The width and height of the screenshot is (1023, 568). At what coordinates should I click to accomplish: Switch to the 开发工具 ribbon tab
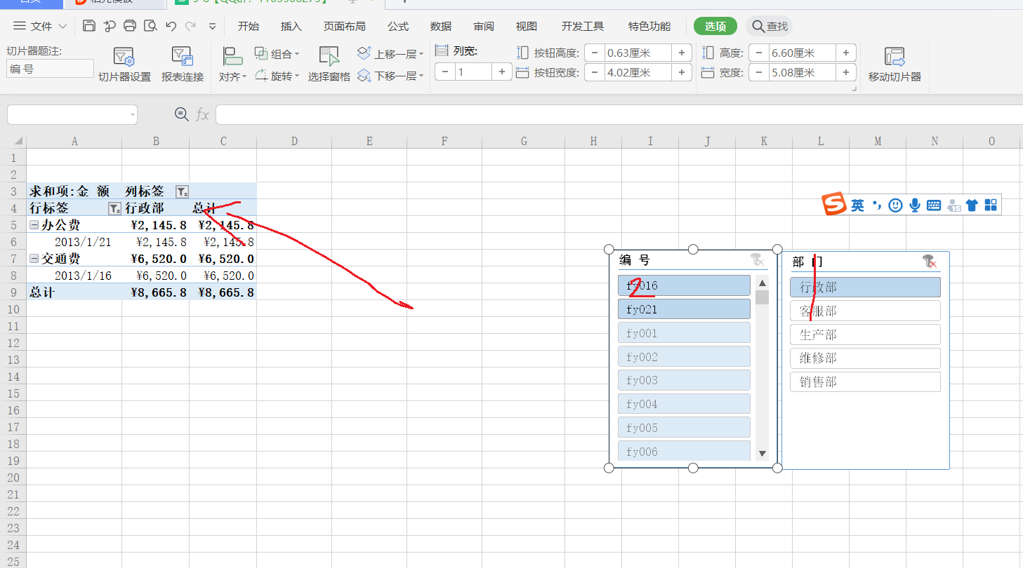583,27
